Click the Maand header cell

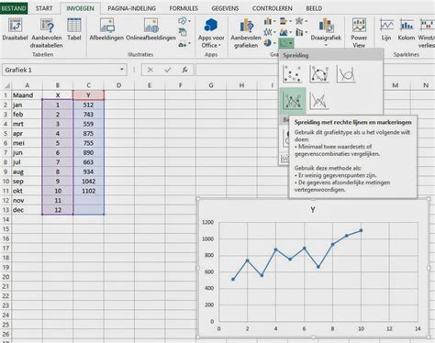[27, 95]
